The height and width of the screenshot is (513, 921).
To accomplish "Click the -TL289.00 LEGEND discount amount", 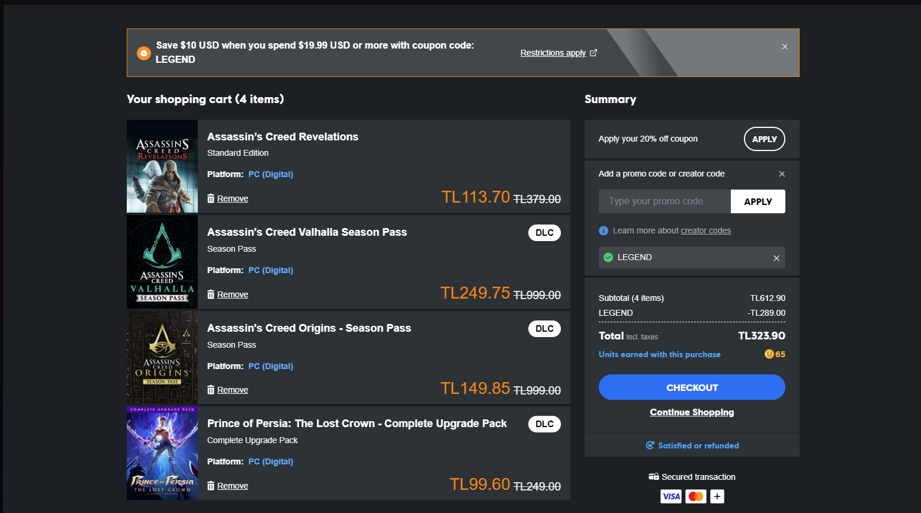I will coord(766,313).
